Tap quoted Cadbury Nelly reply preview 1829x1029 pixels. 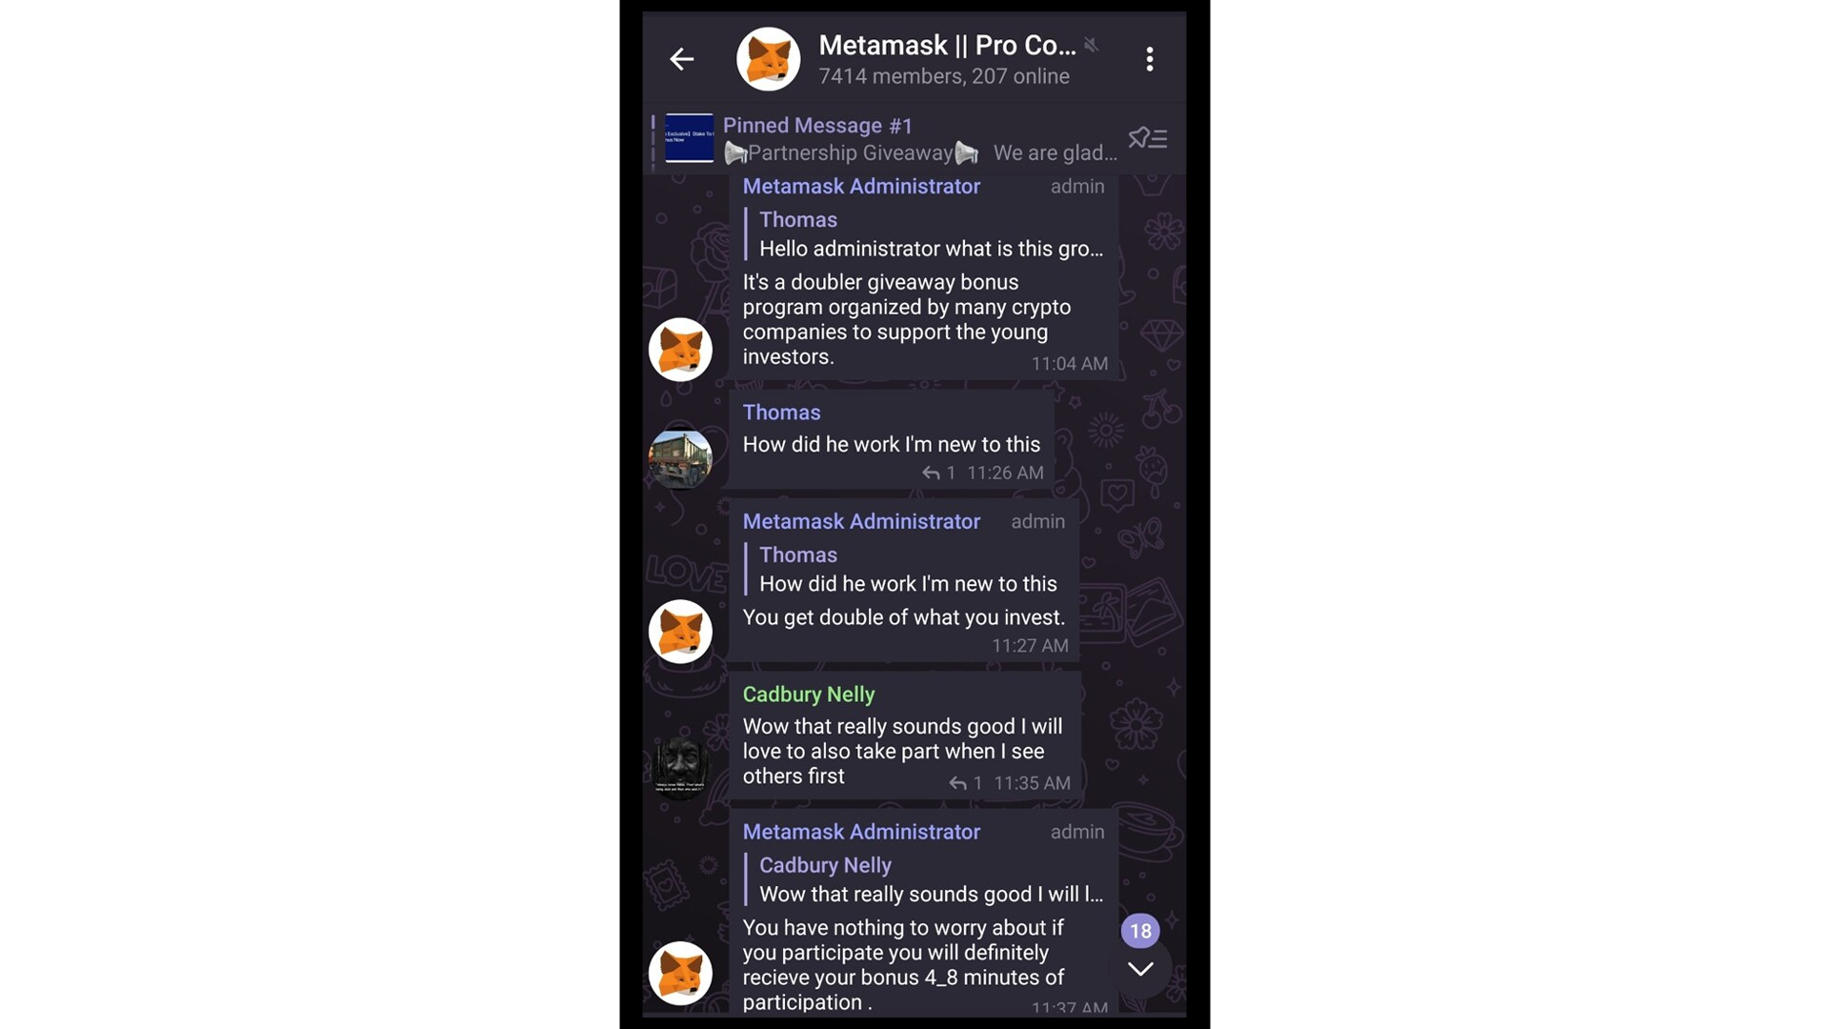(930, 880)
